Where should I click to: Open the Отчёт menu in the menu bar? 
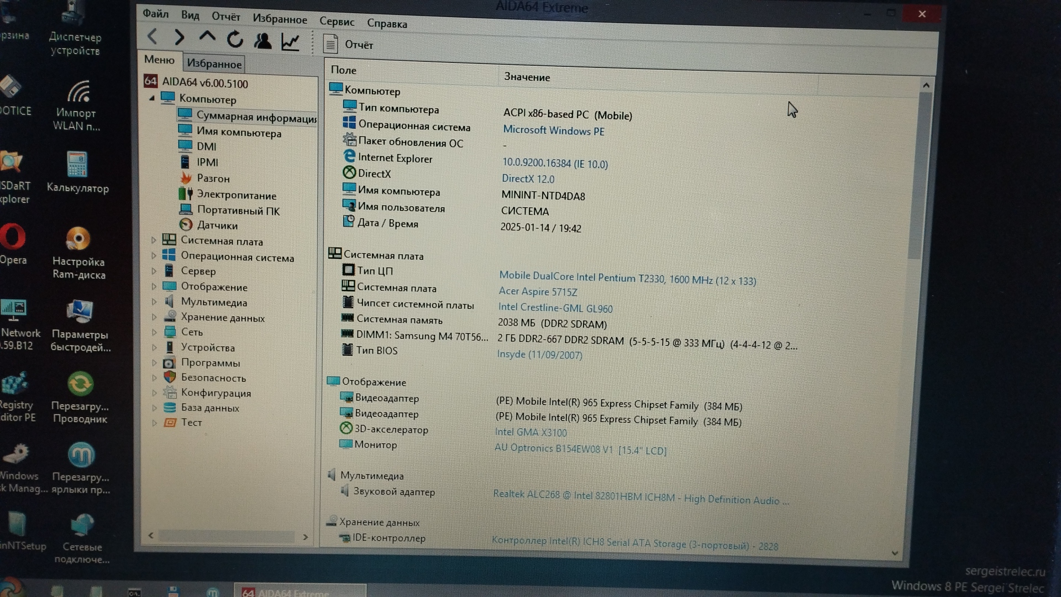click(226, 17)
